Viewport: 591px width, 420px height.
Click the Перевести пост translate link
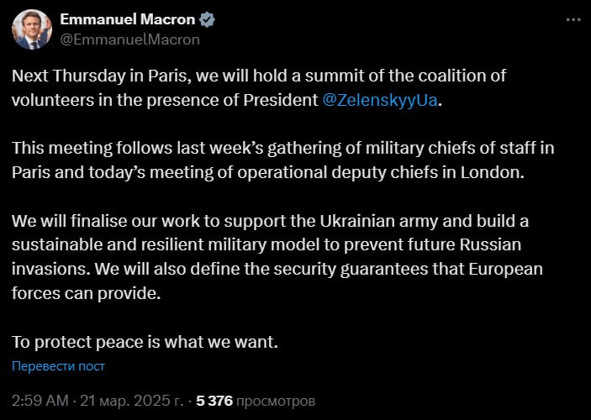click(x=58, y=365)
